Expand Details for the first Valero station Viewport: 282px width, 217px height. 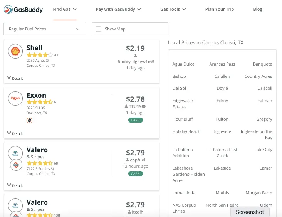click(x=15, y=185)
